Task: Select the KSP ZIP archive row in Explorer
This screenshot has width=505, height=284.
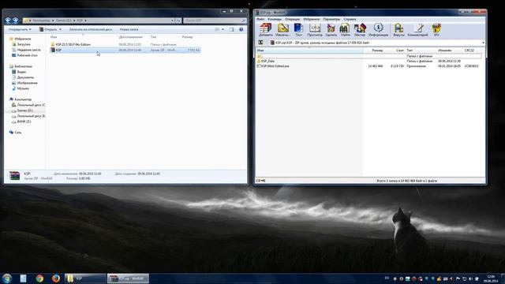Action: click(x=125, y=50)
